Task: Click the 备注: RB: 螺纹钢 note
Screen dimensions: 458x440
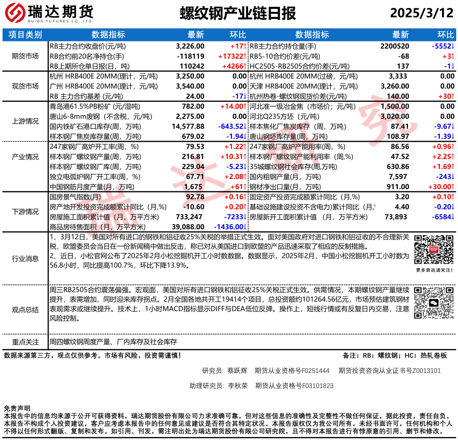Action: click(x=395, y=356)
